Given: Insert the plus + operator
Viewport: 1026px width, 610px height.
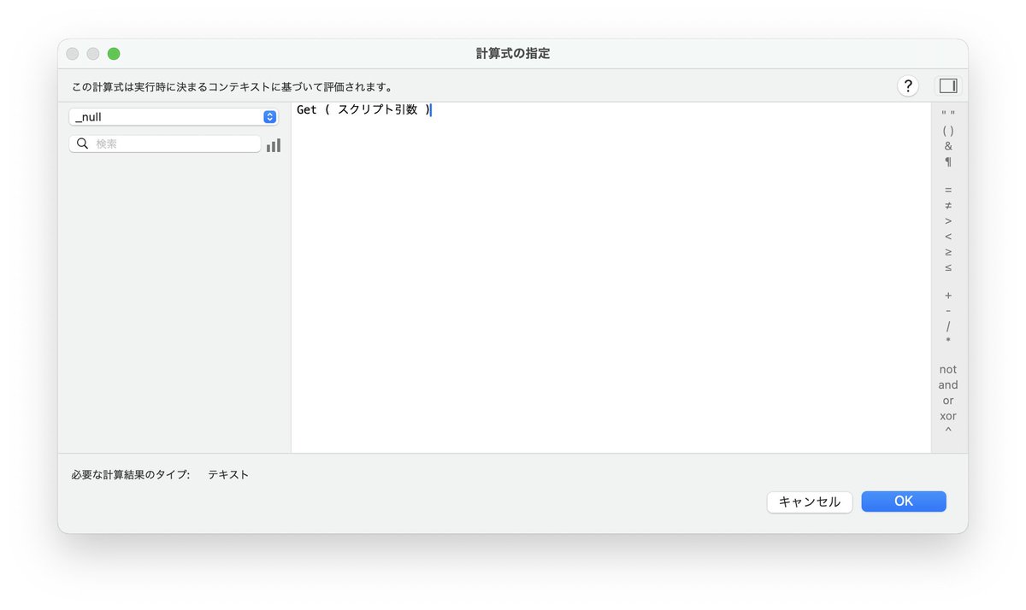Looking at the screenshot, I should [948, 296].
